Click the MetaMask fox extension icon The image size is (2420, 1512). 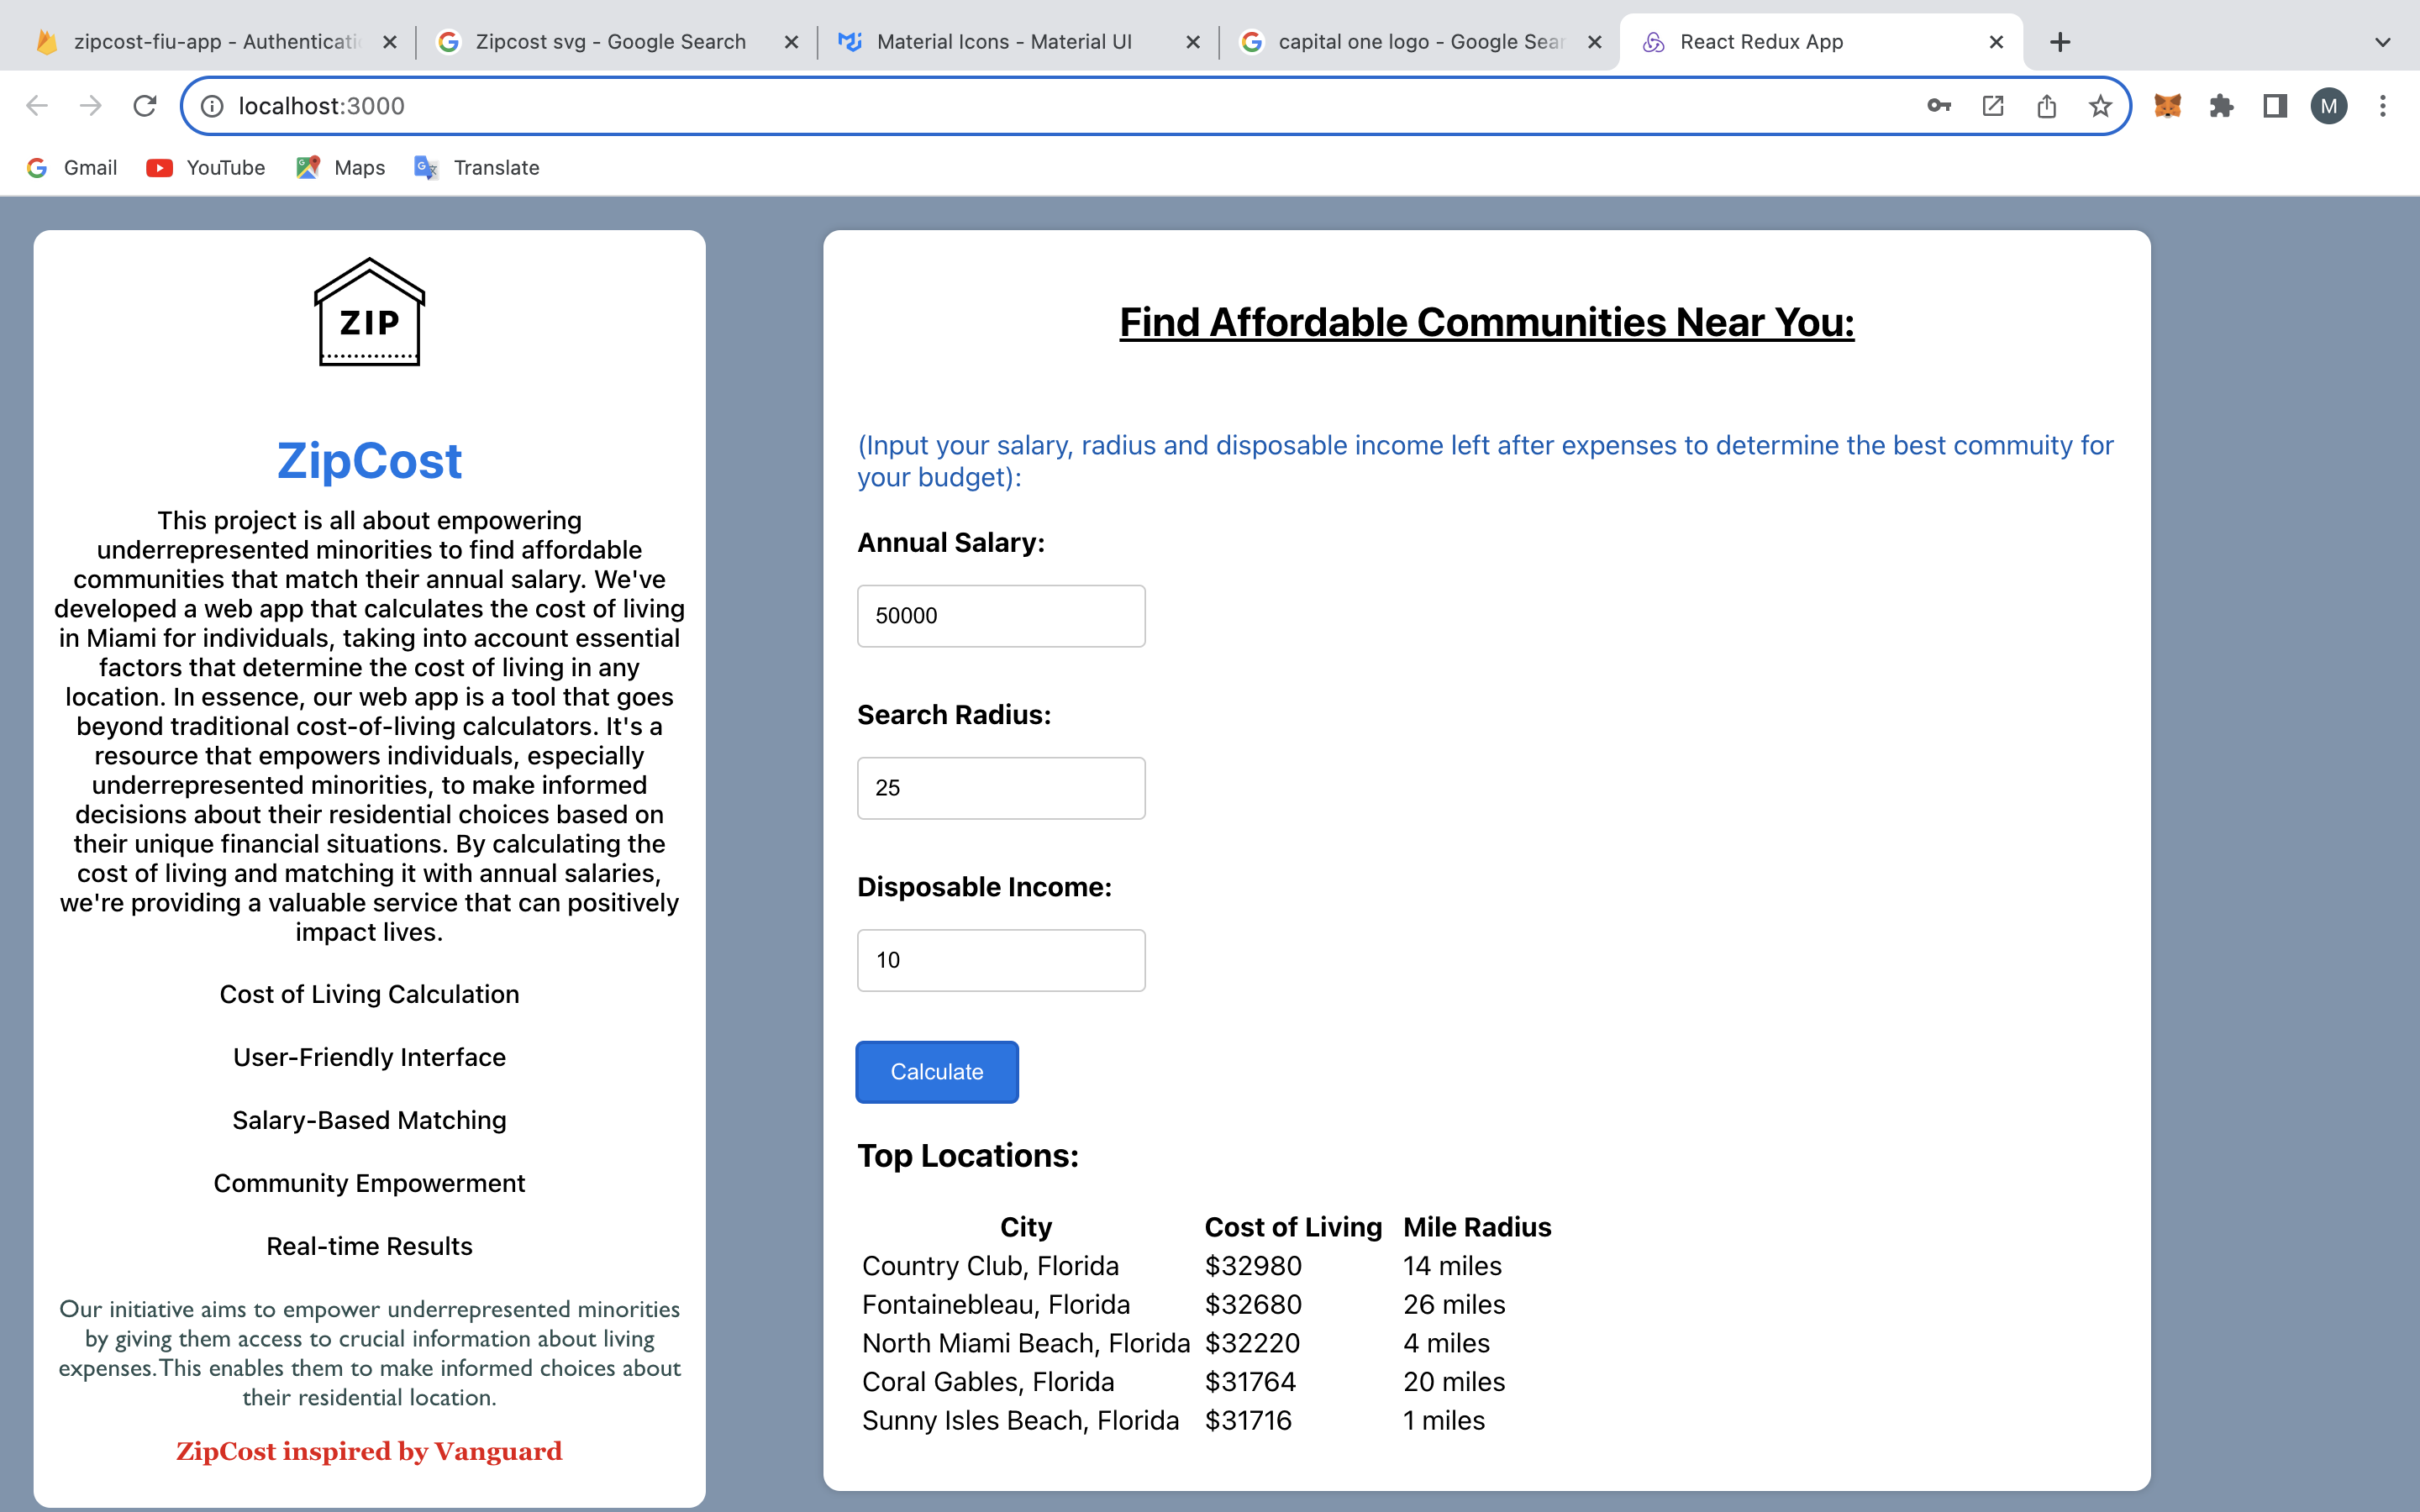tap(2167, 106)
